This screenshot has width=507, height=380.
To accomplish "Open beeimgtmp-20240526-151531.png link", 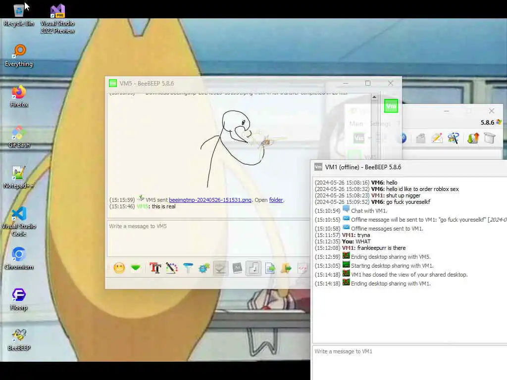I will point(210,200).
